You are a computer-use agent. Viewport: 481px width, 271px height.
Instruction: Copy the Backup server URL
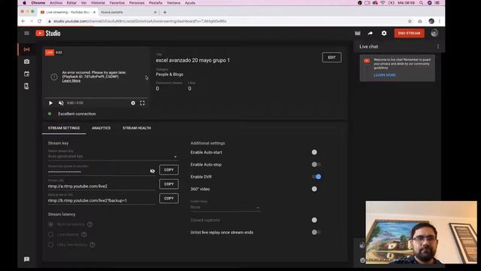(x=168, y=199)
